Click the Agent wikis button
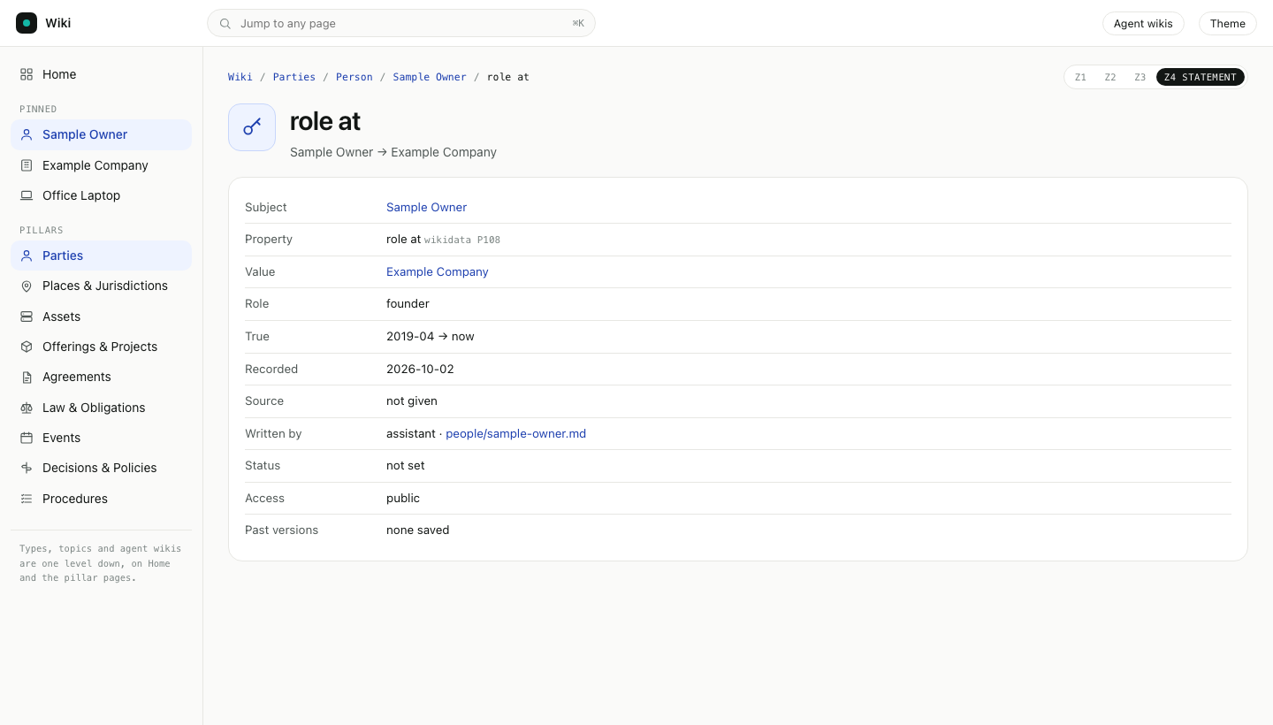This screenshot has width=1273, height=725. pyautogui.click(x=1143, y=24)
